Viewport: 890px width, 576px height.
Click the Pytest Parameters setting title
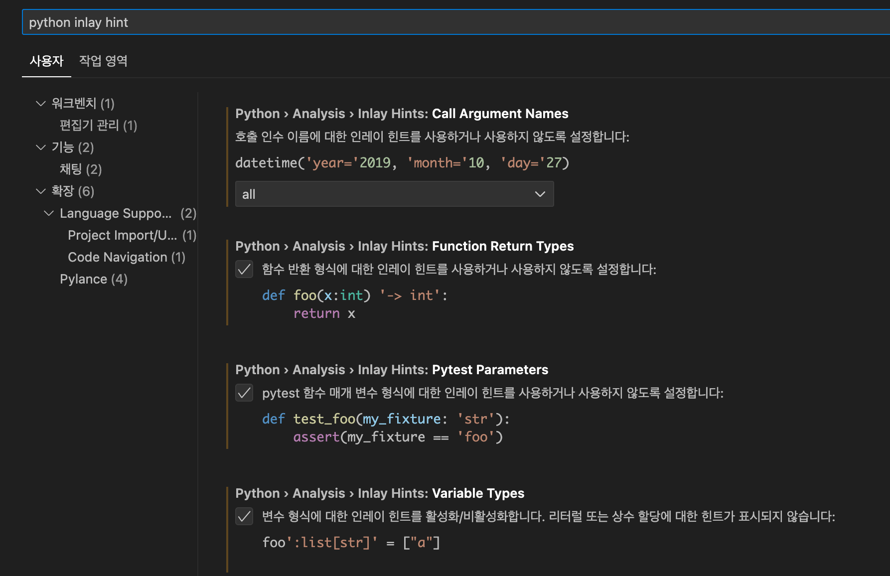(x=392, y=370)
